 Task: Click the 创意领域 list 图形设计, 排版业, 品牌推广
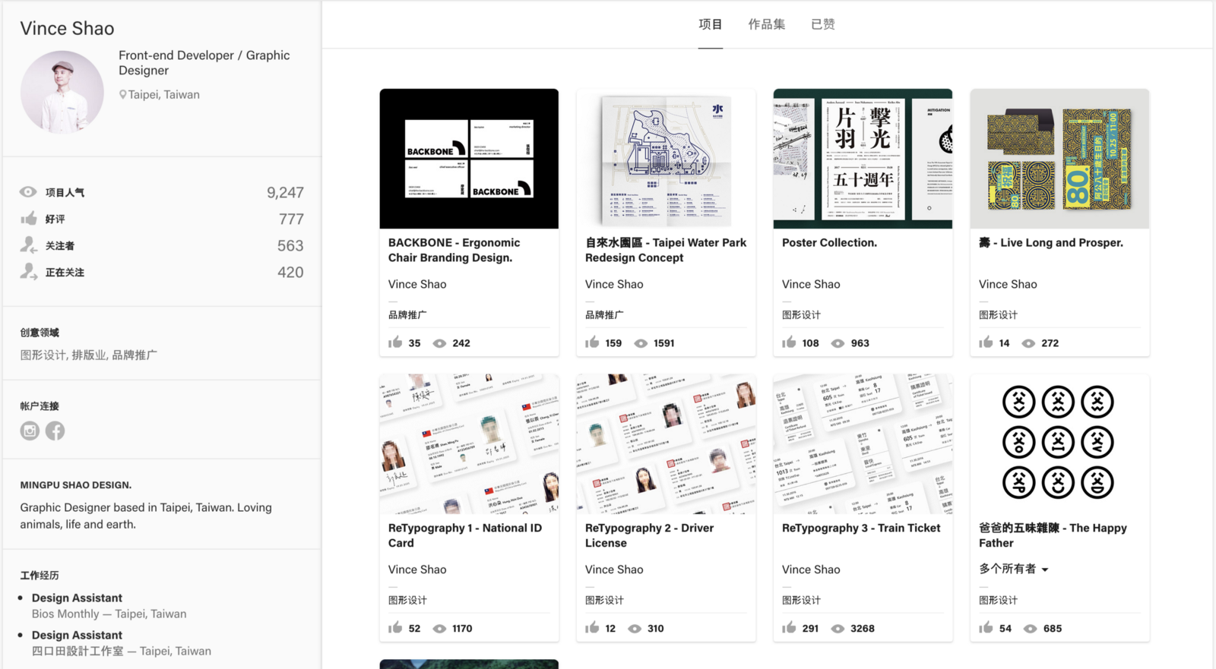(89, 355)
